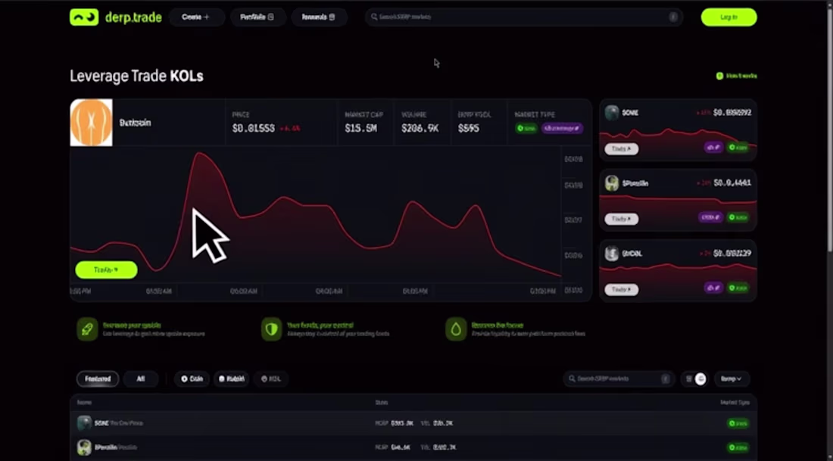Open the Portfolio page in the header

(257, 17)
